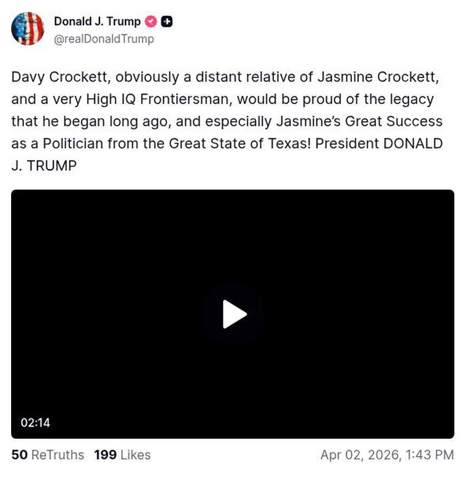Open Donald J. Trump's profile avatar
The width and height of the screenshot is (467, 480).
pos(28,28)
